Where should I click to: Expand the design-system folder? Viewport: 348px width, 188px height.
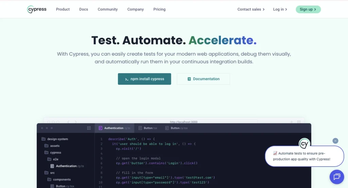55,139
